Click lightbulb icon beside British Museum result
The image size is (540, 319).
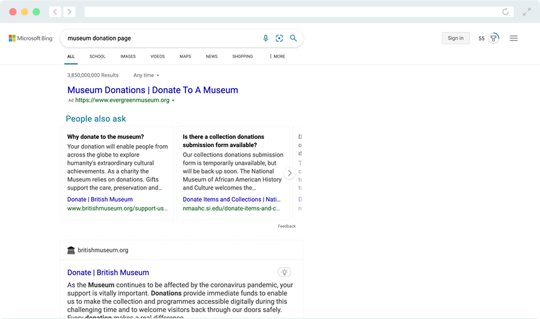285,272
